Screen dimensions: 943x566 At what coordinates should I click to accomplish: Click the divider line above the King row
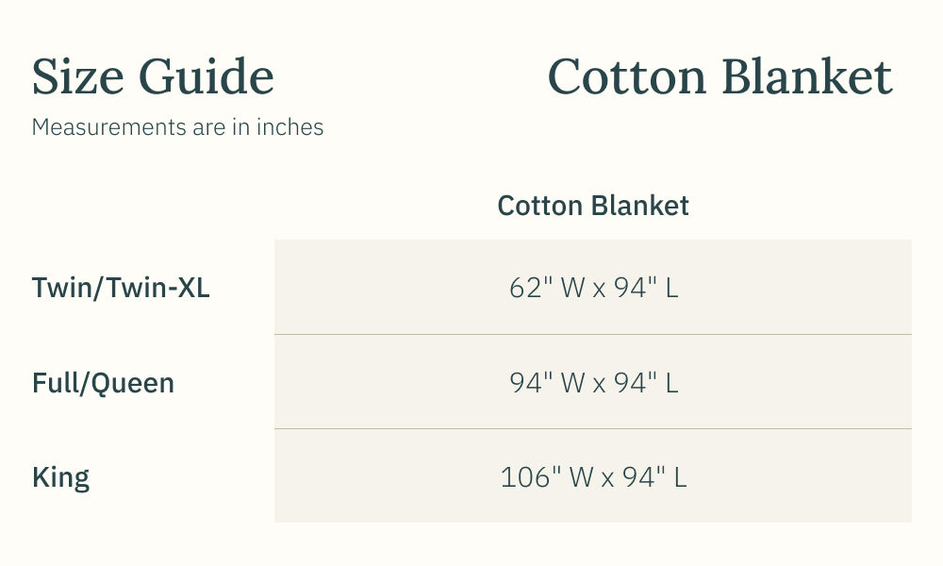pos(593,429)
